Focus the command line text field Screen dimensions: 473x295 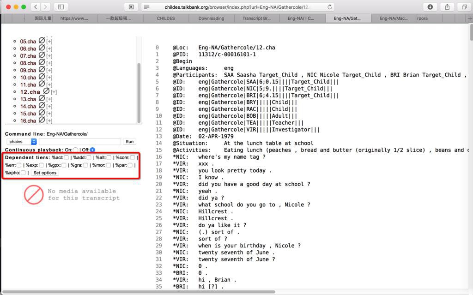tap(80, 141)
